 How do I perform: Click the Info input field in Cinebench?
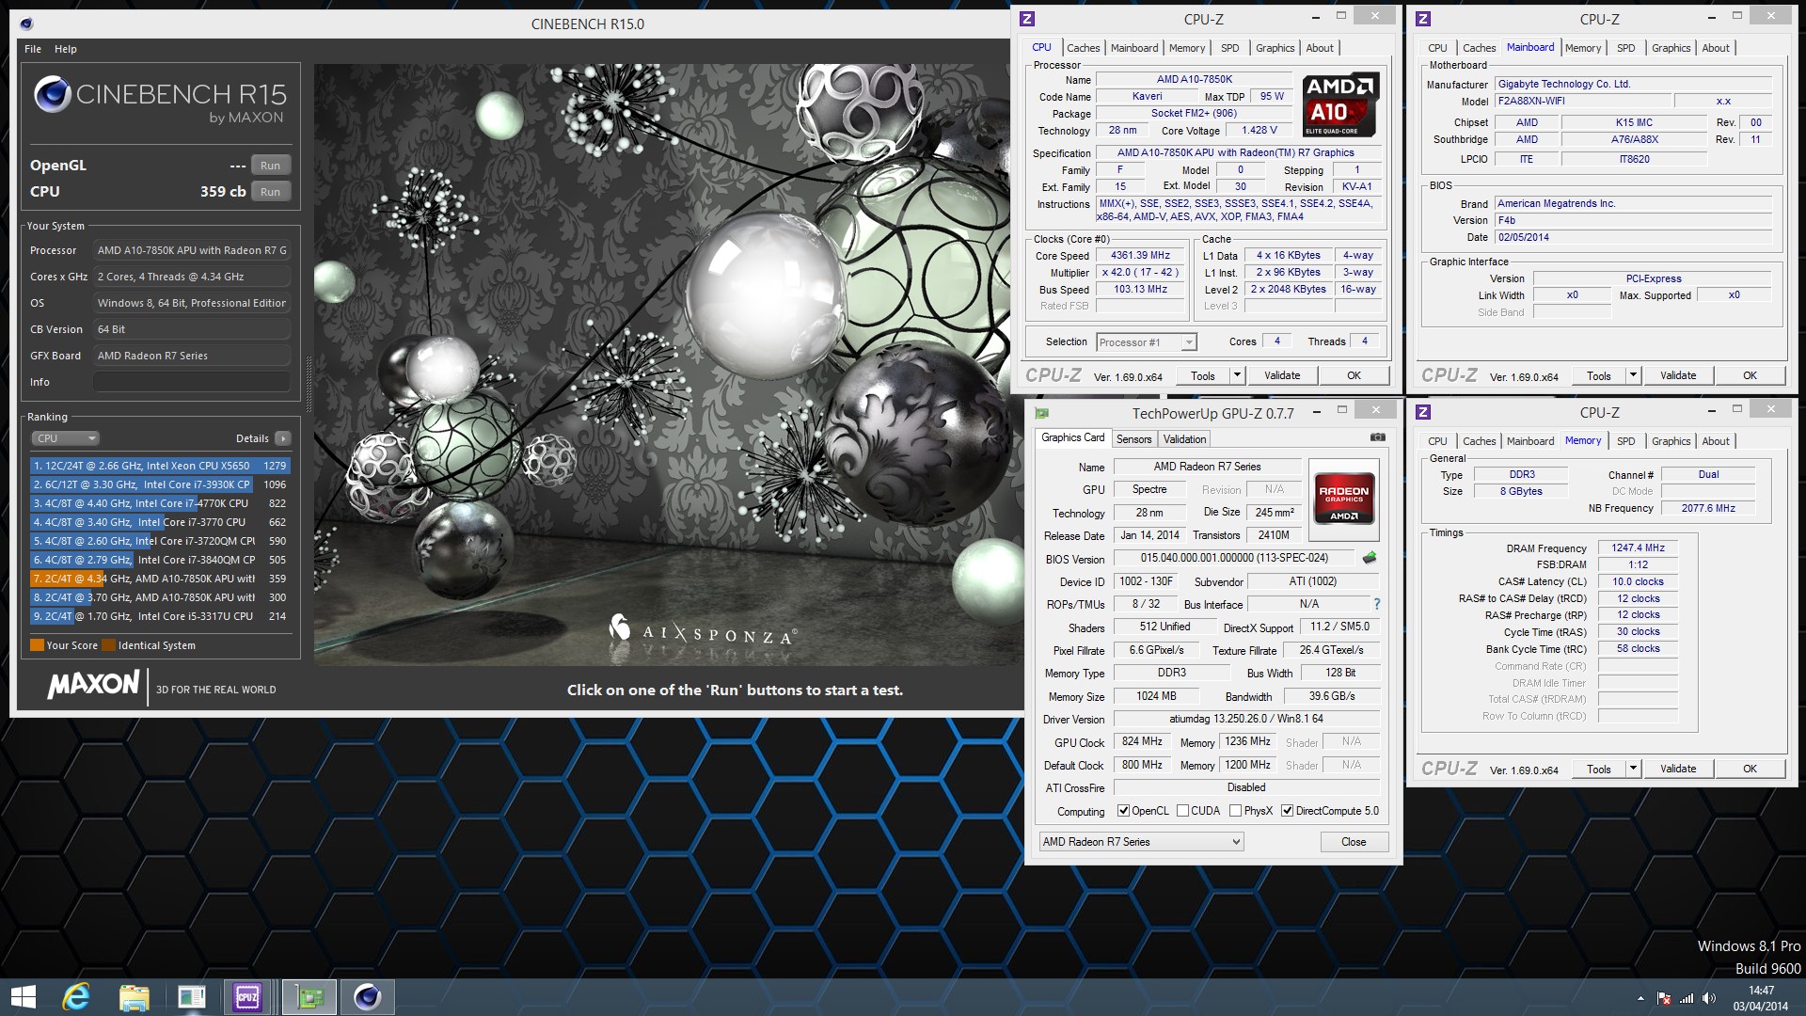pos(191,382)
